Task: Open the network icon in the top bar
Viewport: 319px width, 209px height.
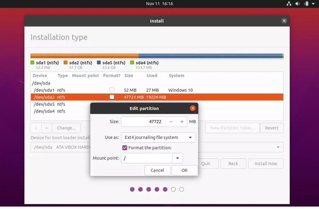Action: pyautogui.click(x=289, y=4)
